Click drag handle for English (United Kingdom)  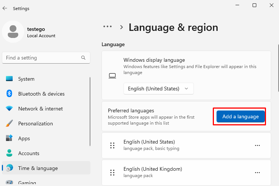click(x=112, y=173)
